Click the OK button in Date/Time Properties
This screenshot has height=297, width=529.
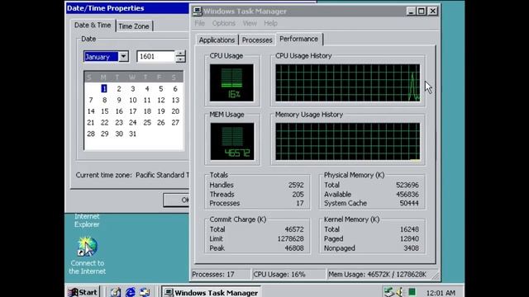click(176, 200)
